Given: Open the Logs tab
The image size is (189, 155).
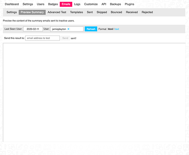Looking at the screenshot, I should 77,4.
